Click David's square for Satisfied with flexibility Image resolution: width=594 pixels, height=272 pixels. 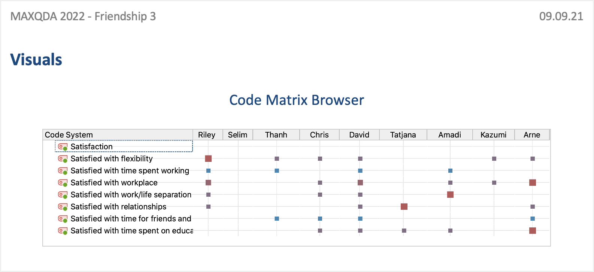tap(360, 158)
